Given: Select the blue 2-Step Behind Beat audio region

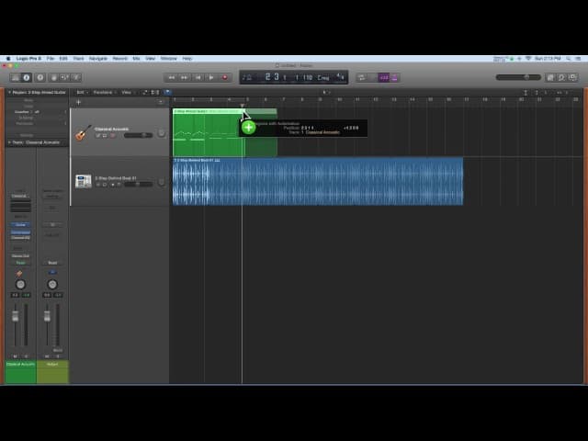Looking at the screenshot, I should (318, 182).
